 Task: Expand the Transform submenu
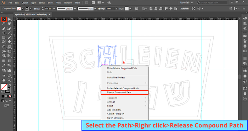pos(124,98)
